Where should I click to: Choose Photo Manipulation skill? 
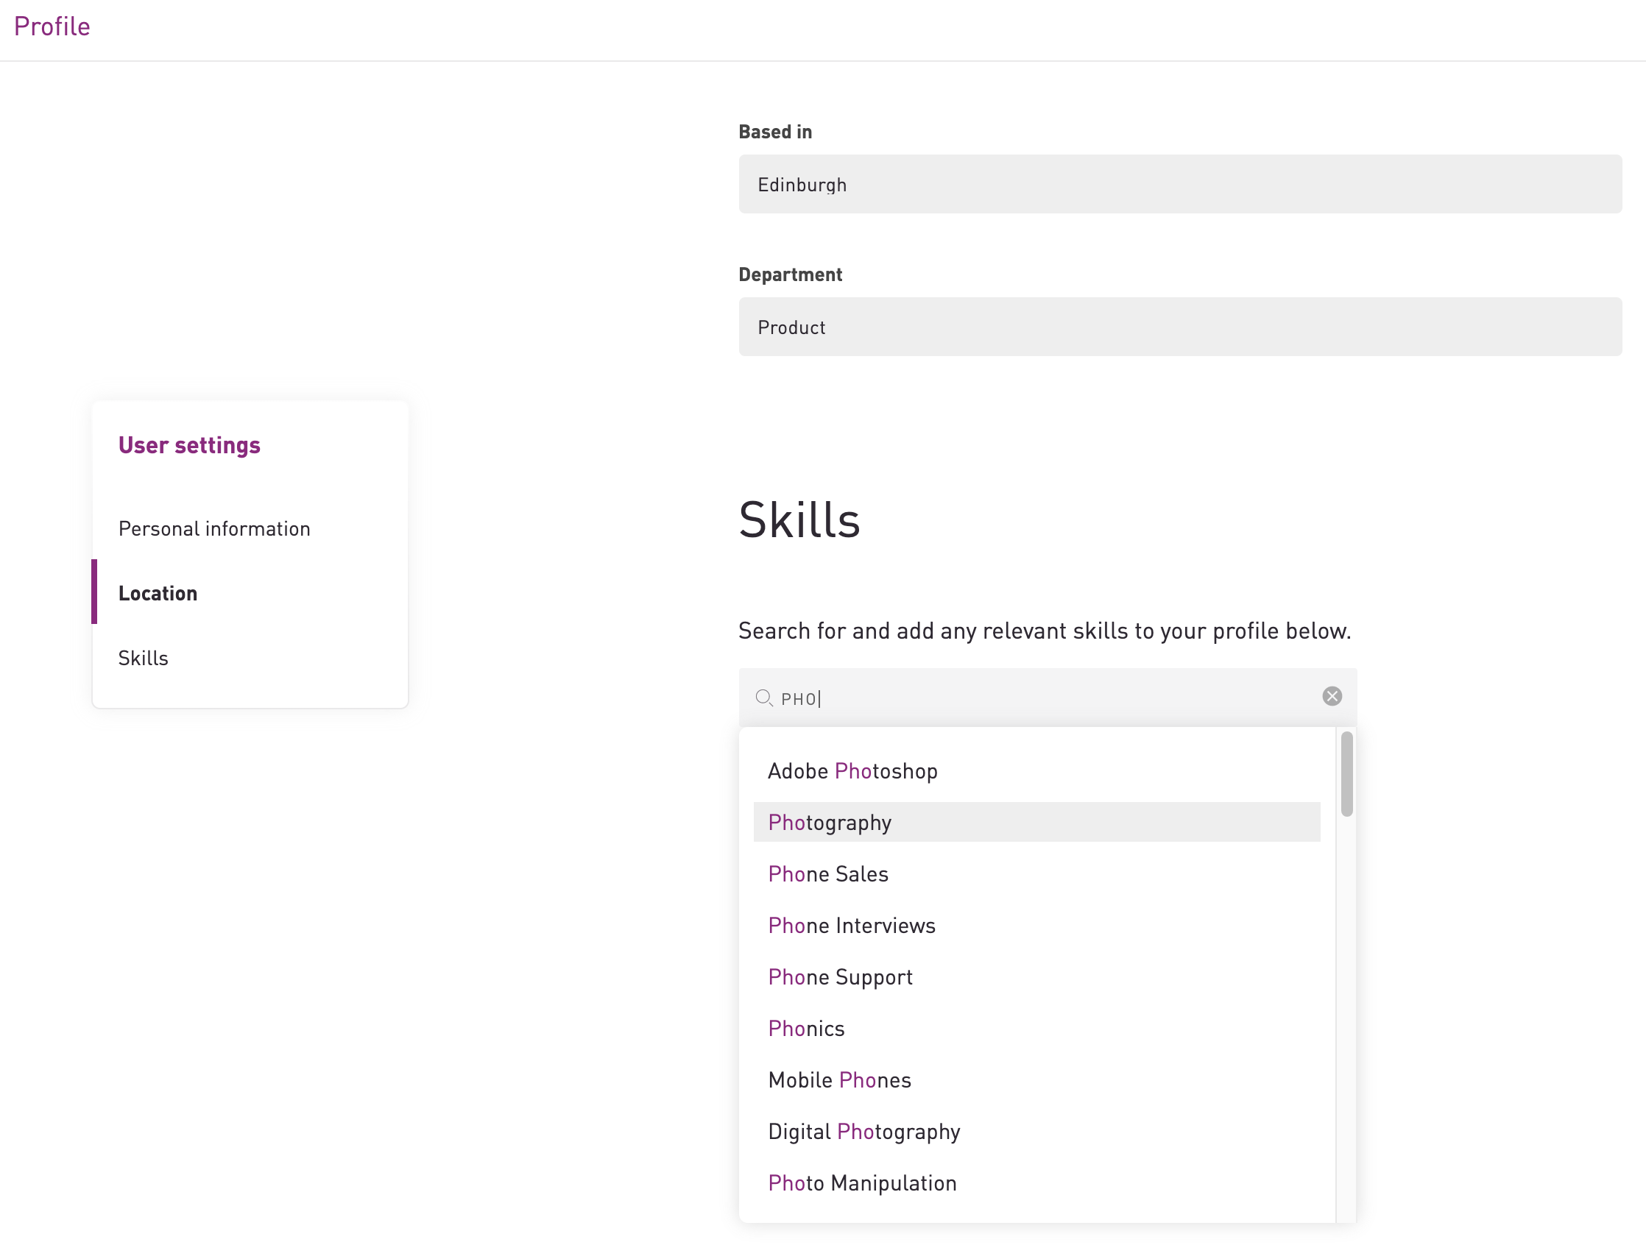tap(862, 1182)
